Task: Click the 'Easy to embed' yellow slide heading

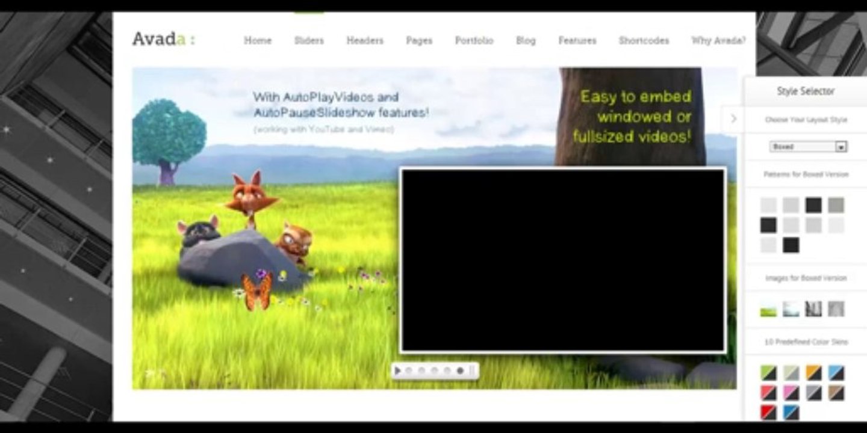Action: click(x=636, y=96)
